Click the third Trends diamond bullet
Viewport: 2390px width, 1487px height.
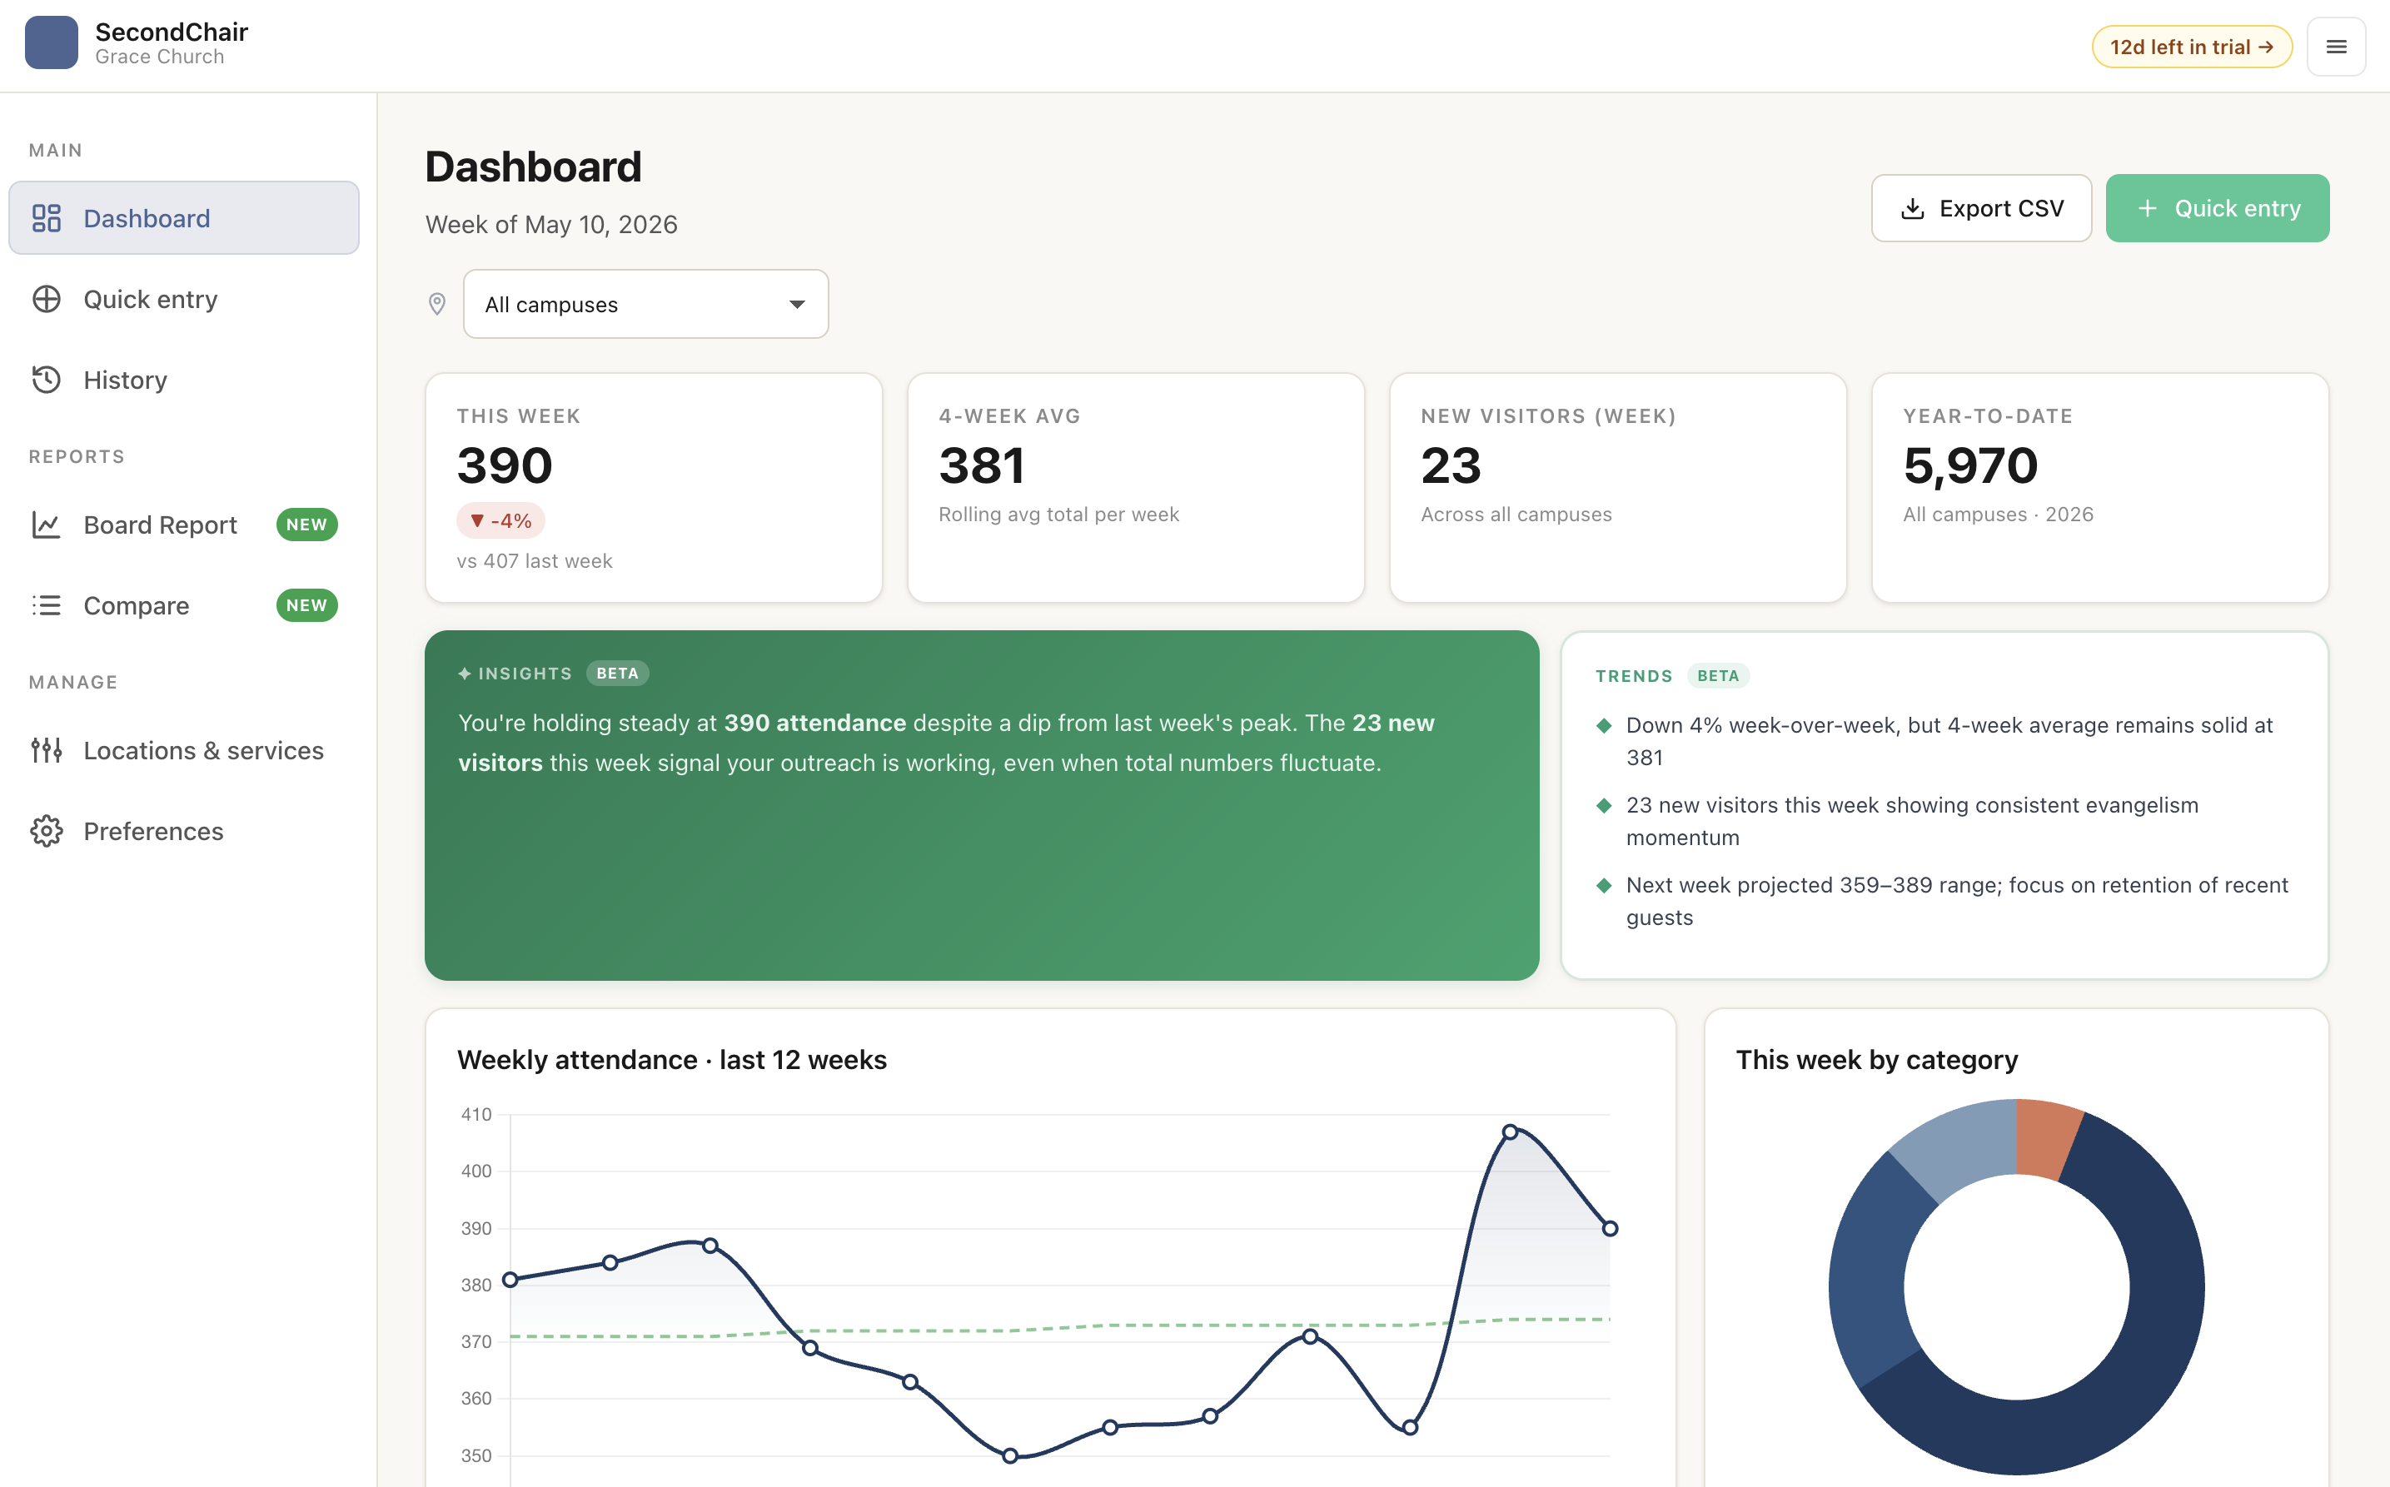1604,885
